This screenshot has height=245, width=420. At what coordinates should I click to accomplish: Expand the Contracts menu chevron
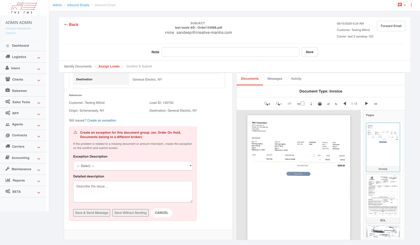pos(39,136)
